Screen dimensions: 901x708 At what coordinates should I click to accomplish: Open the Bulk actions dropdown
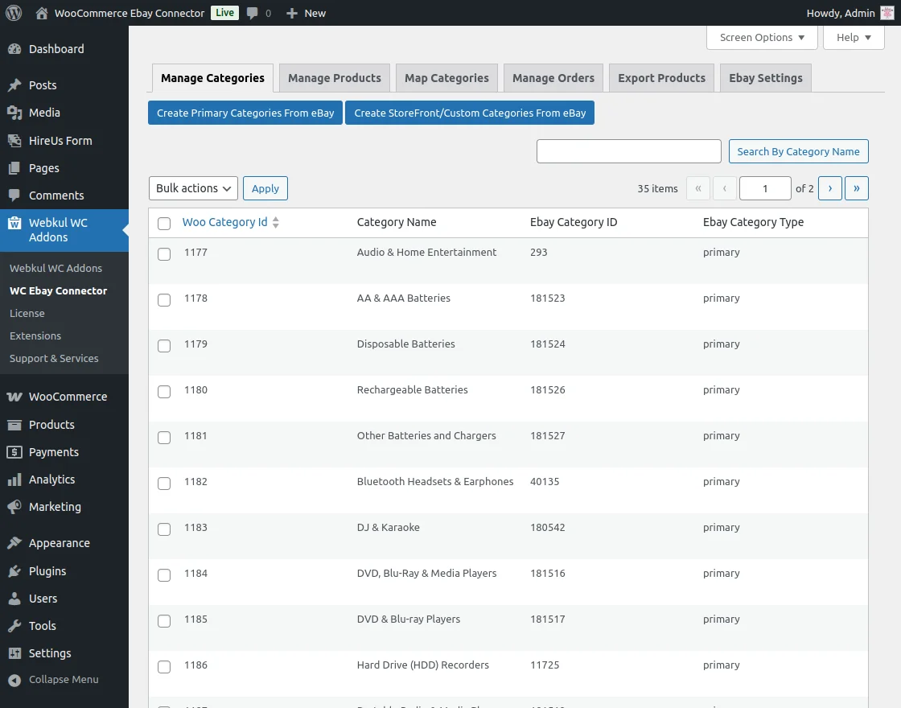pyautogui.click(x=192, y=188)
